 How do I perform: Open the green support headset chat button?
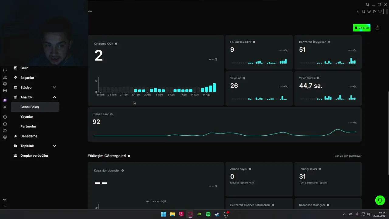click(x=380, y=200)
